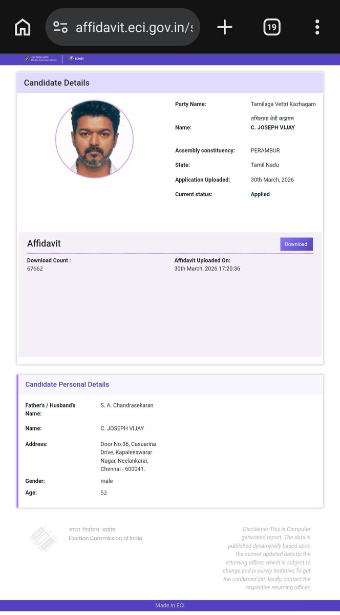340x615 pixels.
Task: Select the Candidate Personal Details heading
Action: (67, 384)
